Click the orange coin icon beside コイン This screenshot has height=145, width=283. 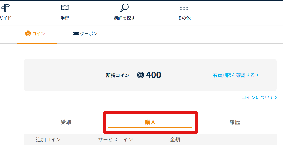(x=28, y=34)
